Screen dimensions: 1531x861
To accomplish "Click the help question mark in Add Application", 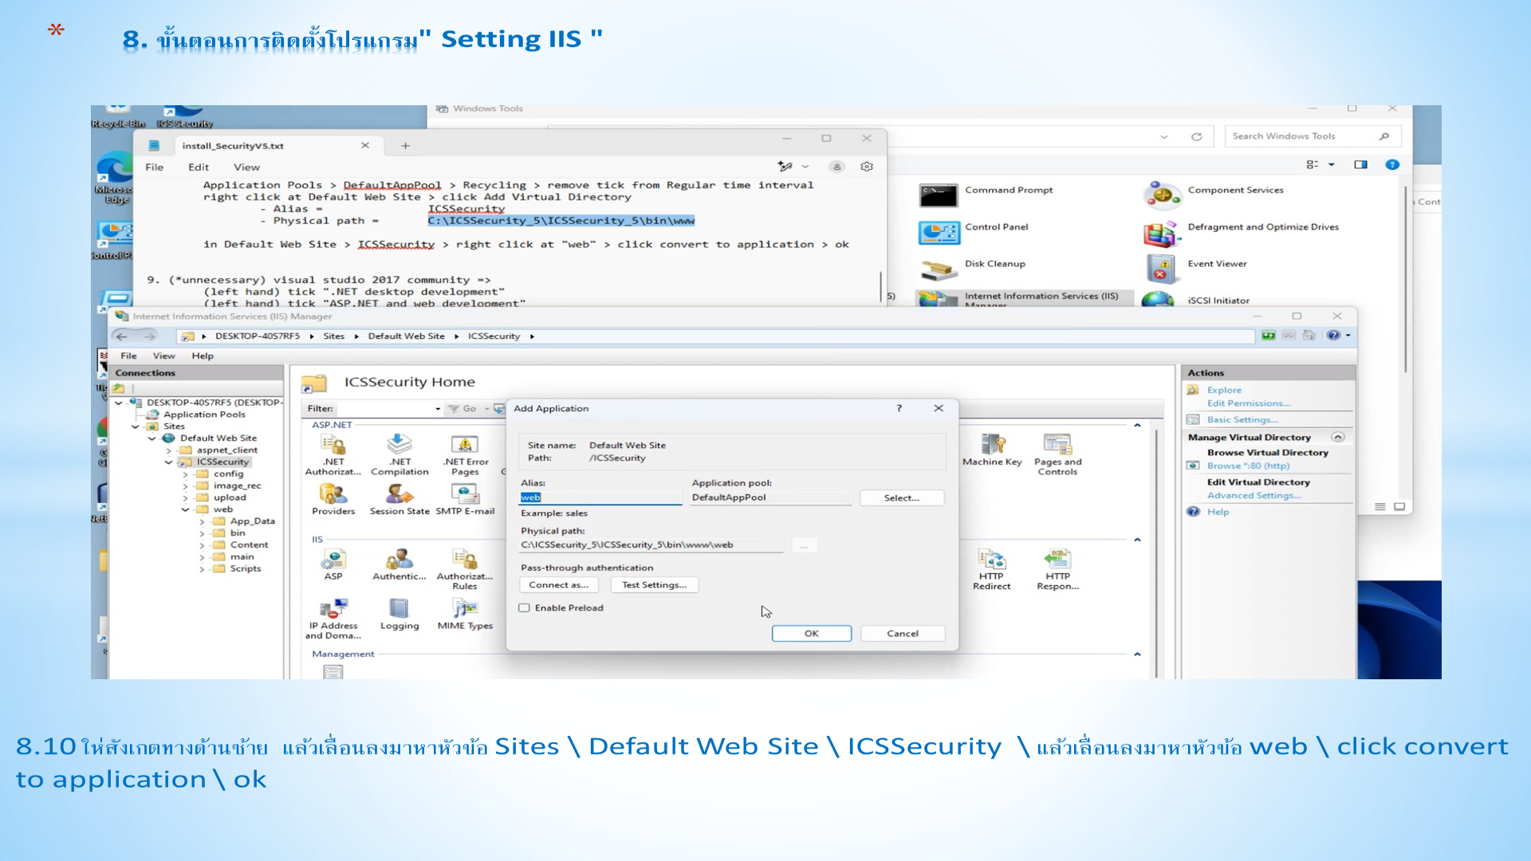I will tap(899, 408).
